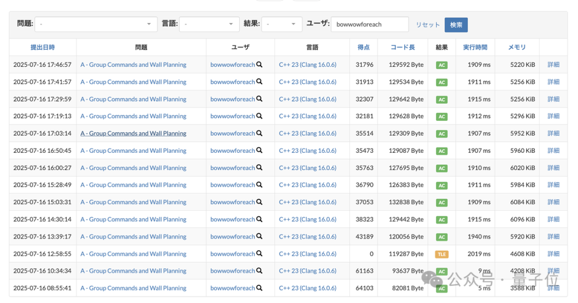Click the ユーザ username input field

tap(370, 24)
